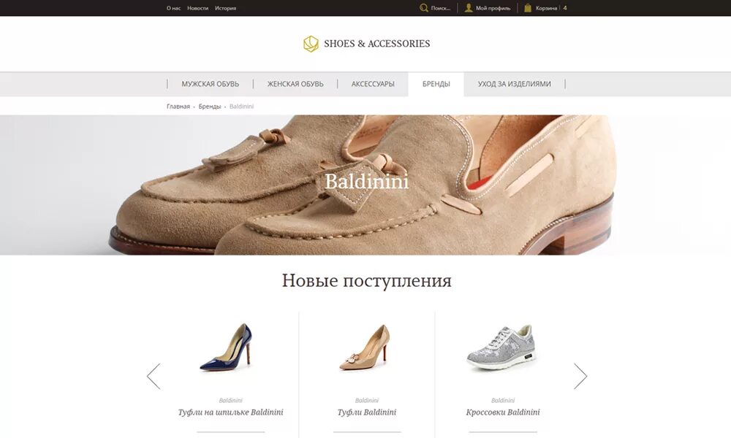The height and width of the screenshot is (438, 731).
Task: Go to Главная in breadcrumbs
Action: click(x=178, y=107)
